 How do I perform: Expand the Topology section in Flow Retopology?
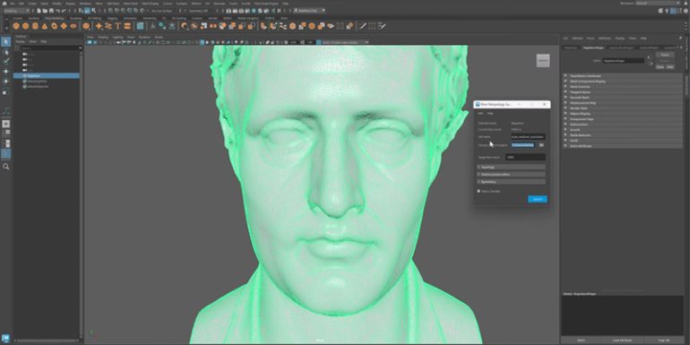point(511,167)
